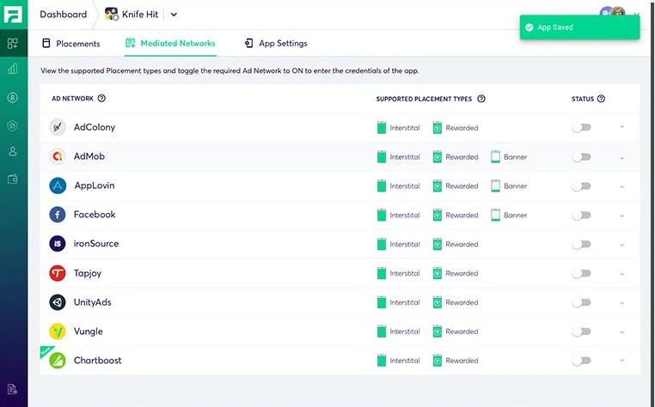Open the user profile sidebar icon

[x=13, y=151]
